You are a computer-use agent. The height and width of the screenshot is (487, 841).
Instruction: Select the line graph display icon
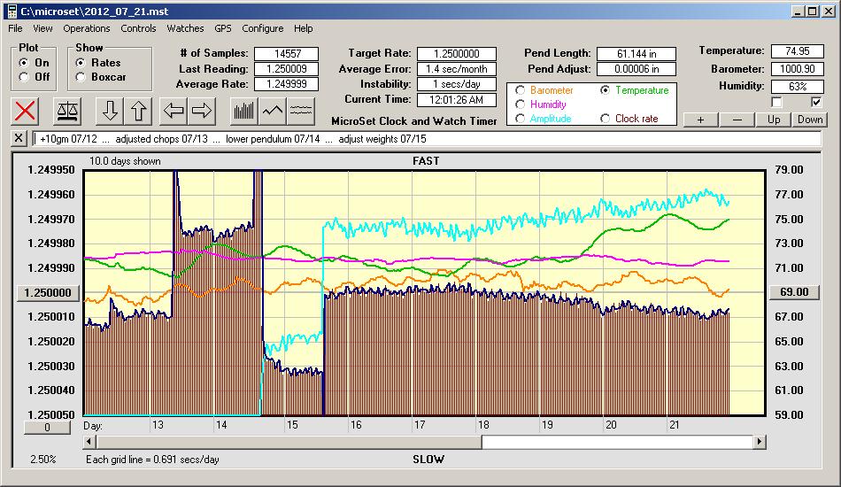273,111
